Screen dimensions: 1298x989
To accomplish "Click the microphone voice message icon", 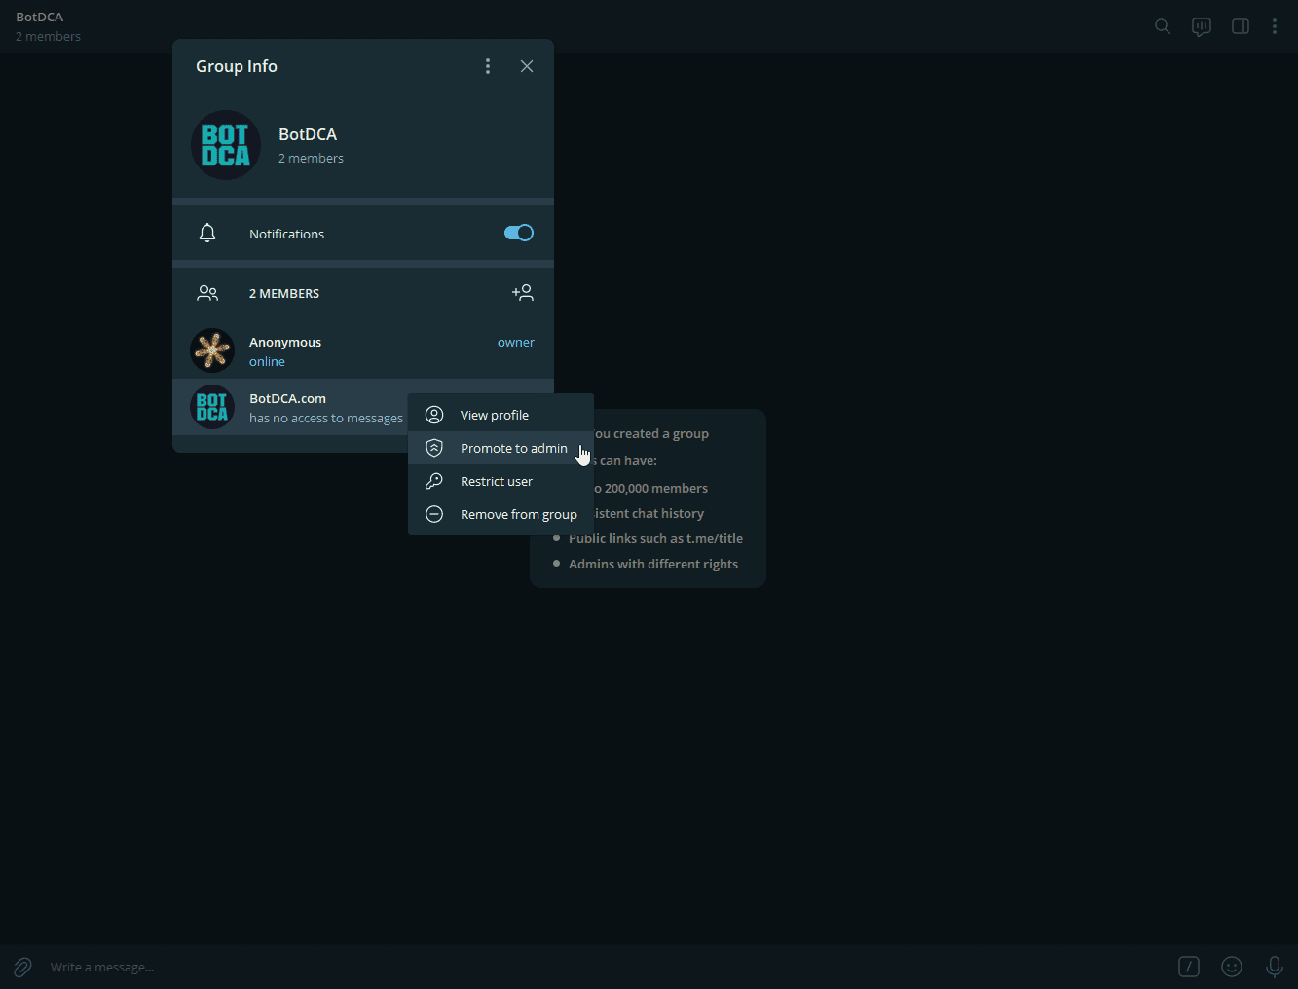I will [1274, 967].
